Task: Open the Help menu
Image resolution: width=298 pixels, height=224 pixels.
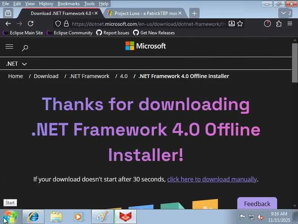Action: click(x=104, y=4)
